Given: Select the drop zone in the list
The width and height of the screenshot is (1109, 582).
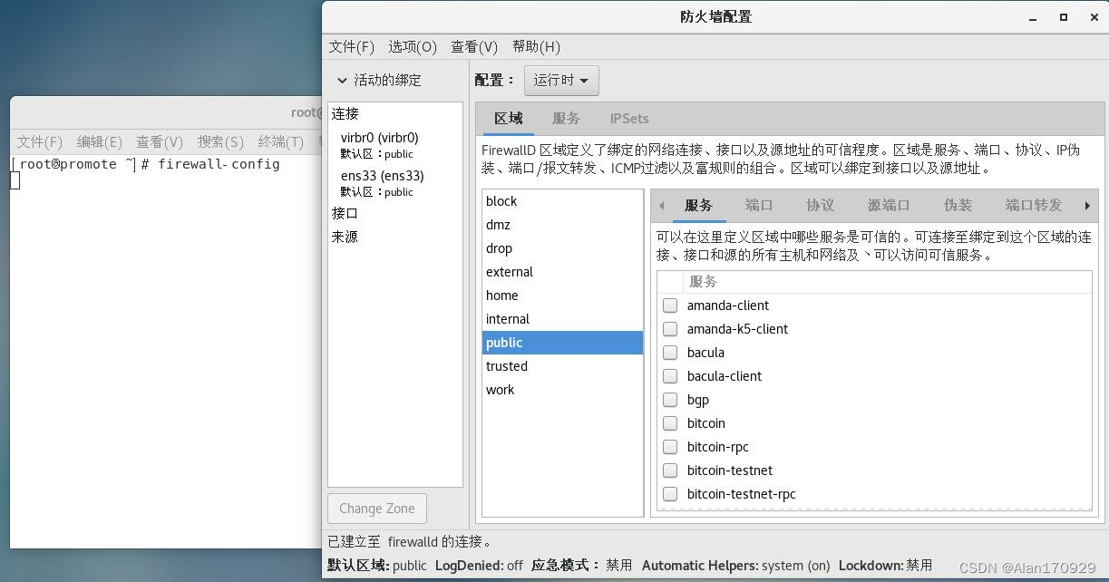Looking at the screenshot, I should pyautogui.click(x=501, y=248).
